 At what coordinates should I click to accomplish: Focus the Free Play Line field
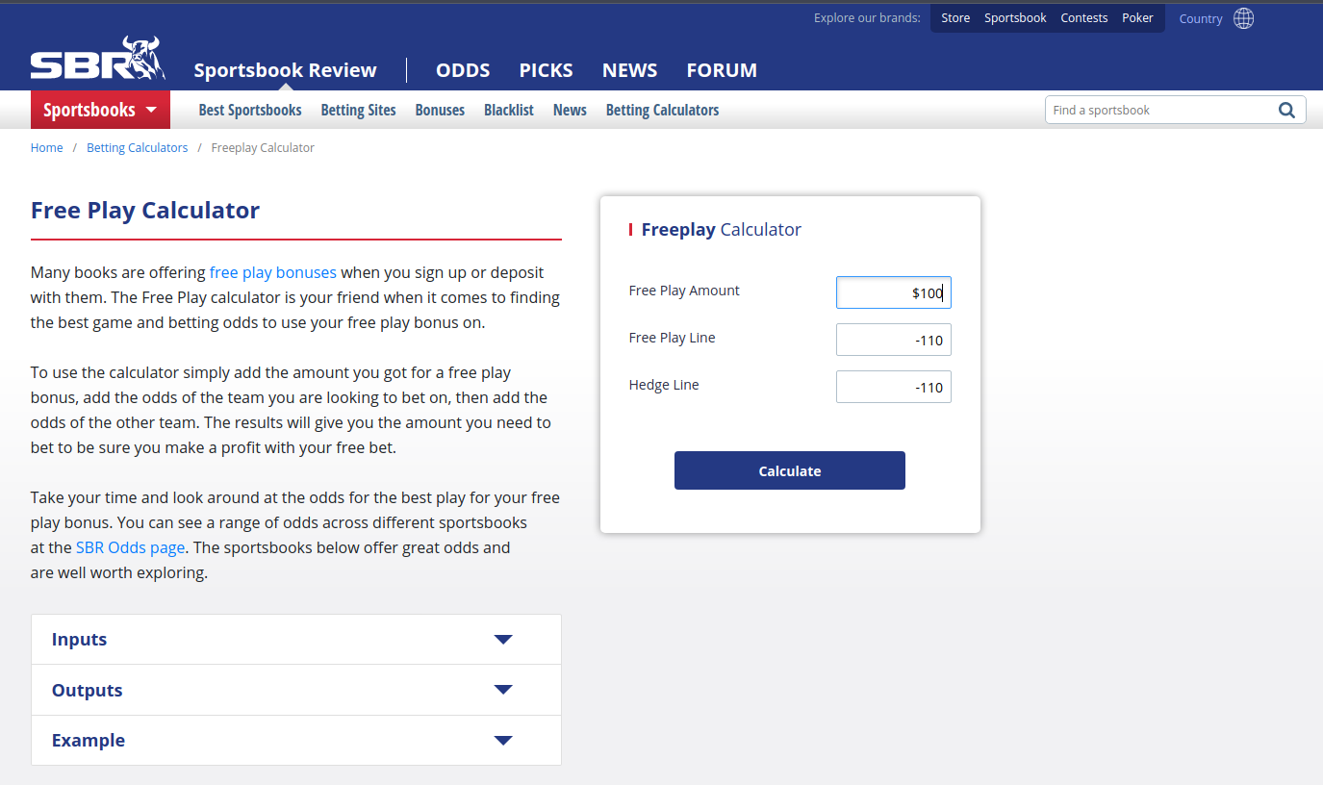tap(894, 340)
